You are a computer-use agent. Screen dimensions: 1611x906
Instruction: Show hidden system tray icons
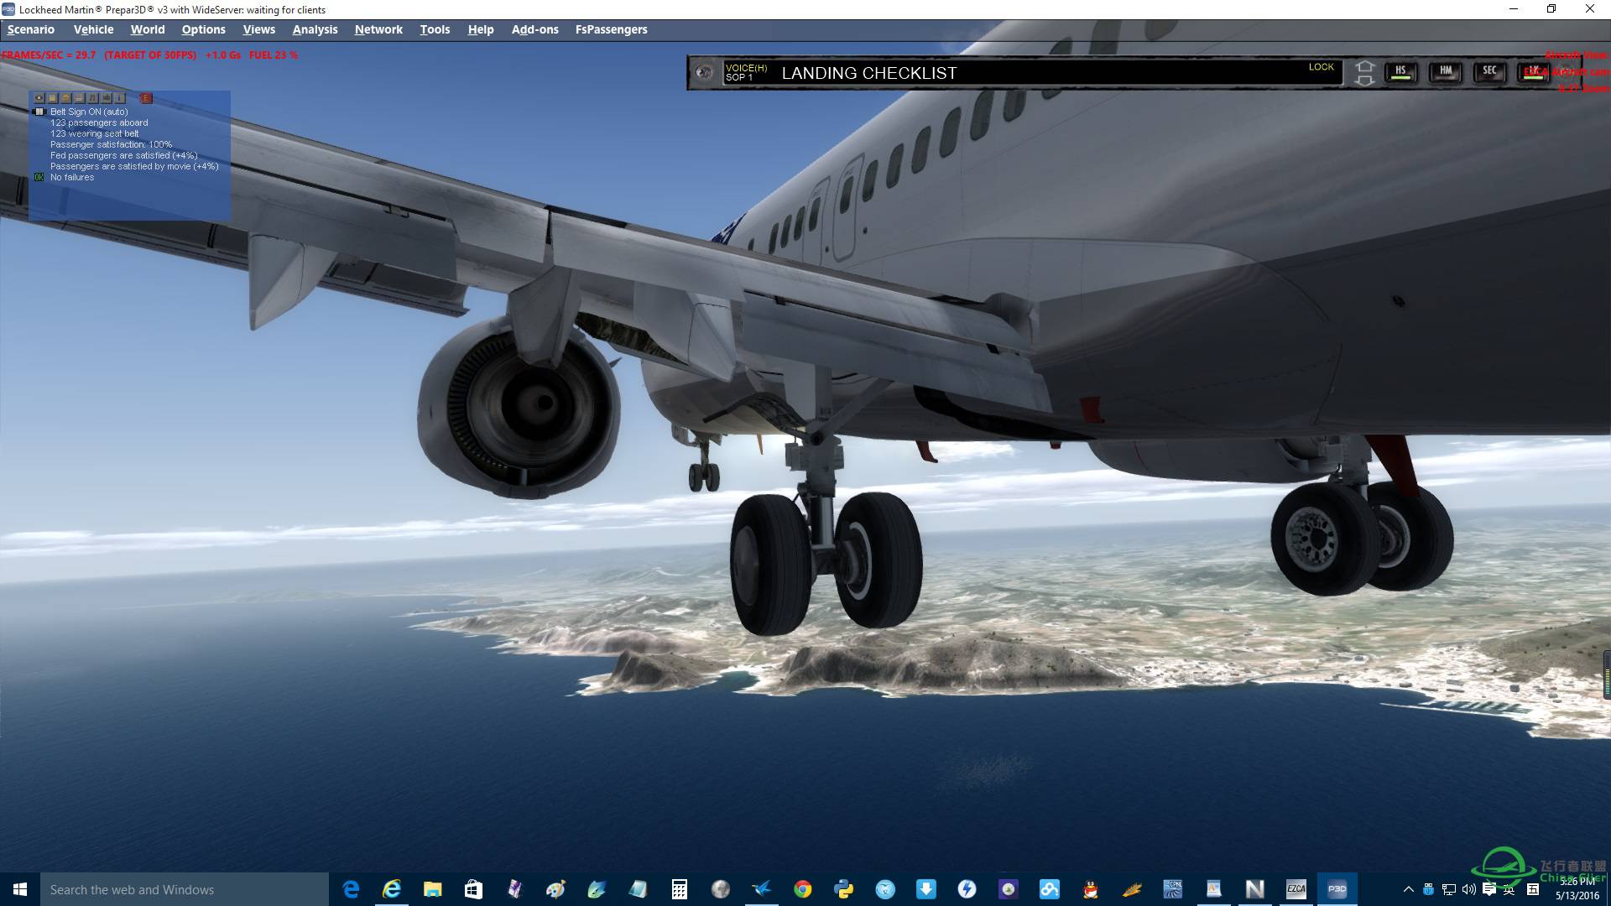coord(1409,889)
